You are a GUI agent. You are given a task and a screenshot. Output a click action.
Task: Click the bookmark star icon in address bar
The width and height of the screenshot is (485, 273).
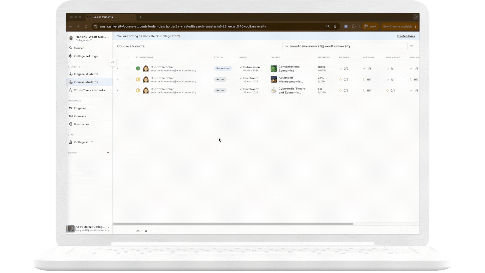(x=335, y=26)
